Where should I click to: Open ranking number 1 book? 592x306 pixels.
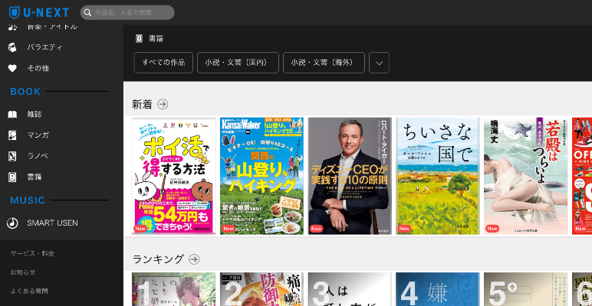[x=173, y=289]
